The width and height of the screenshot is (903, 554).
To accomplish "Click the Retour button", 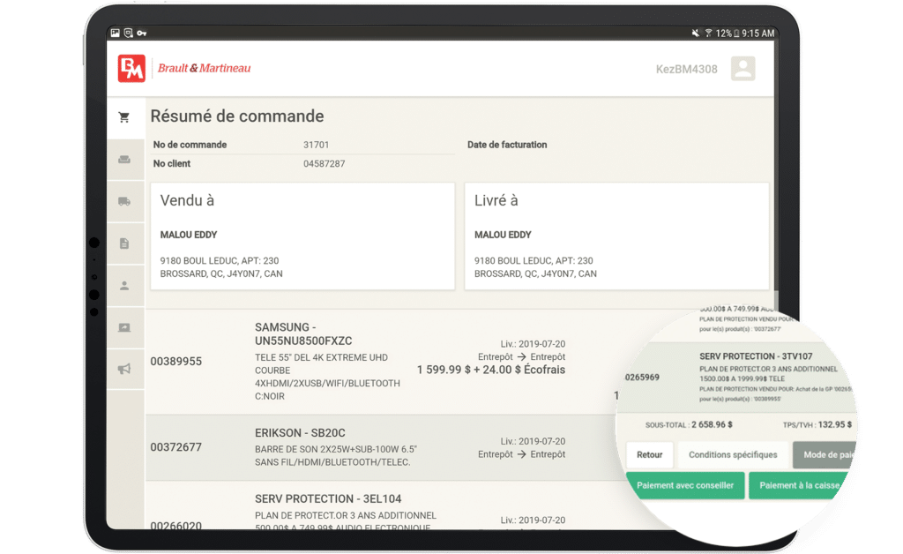I will pyautogui.click(x=650, y=455).
